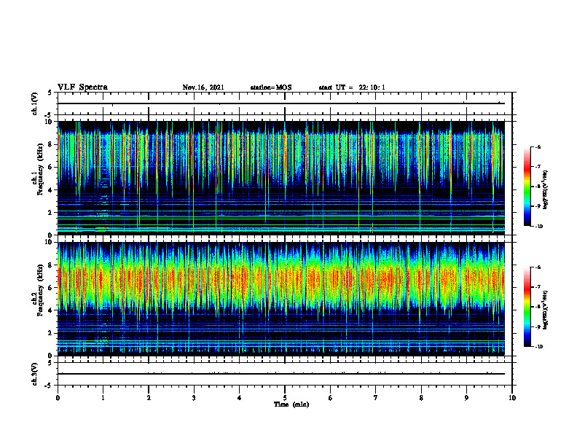Click tick label "10" on the Time axis
The height and width of the screenshot is (446, 577).
point(512,398)
